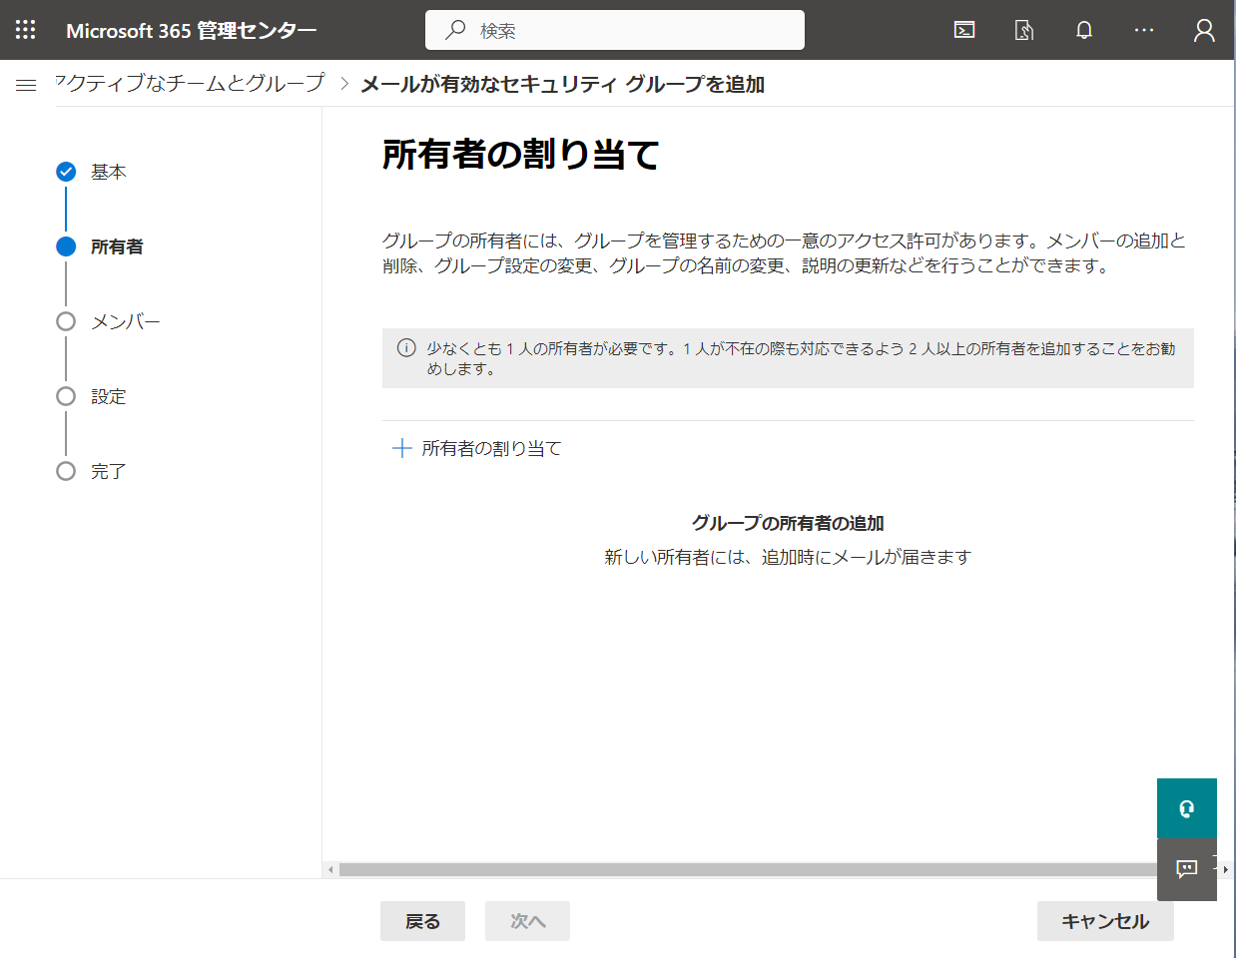The height and width of the screenshot is (958, 1236).
Task: Click the text グループの所有者の追加
Action: coord(788,523)
